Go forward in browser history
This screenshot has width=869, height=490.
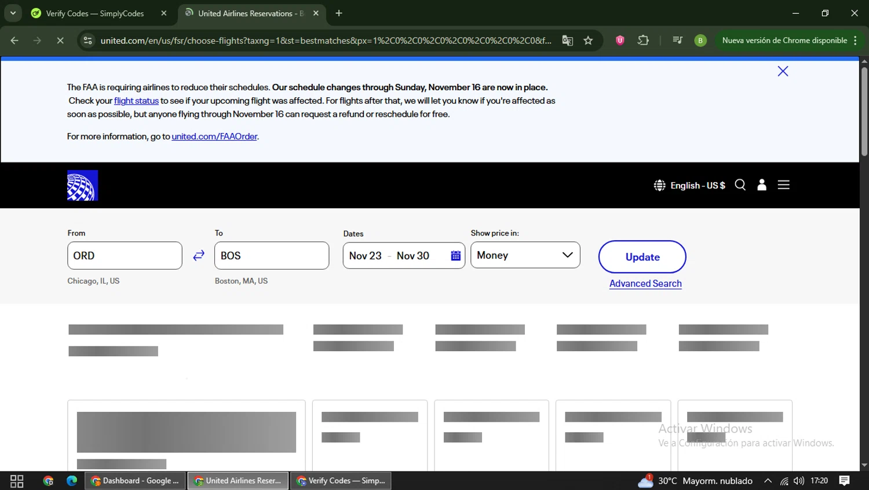[x=37, y=40]
